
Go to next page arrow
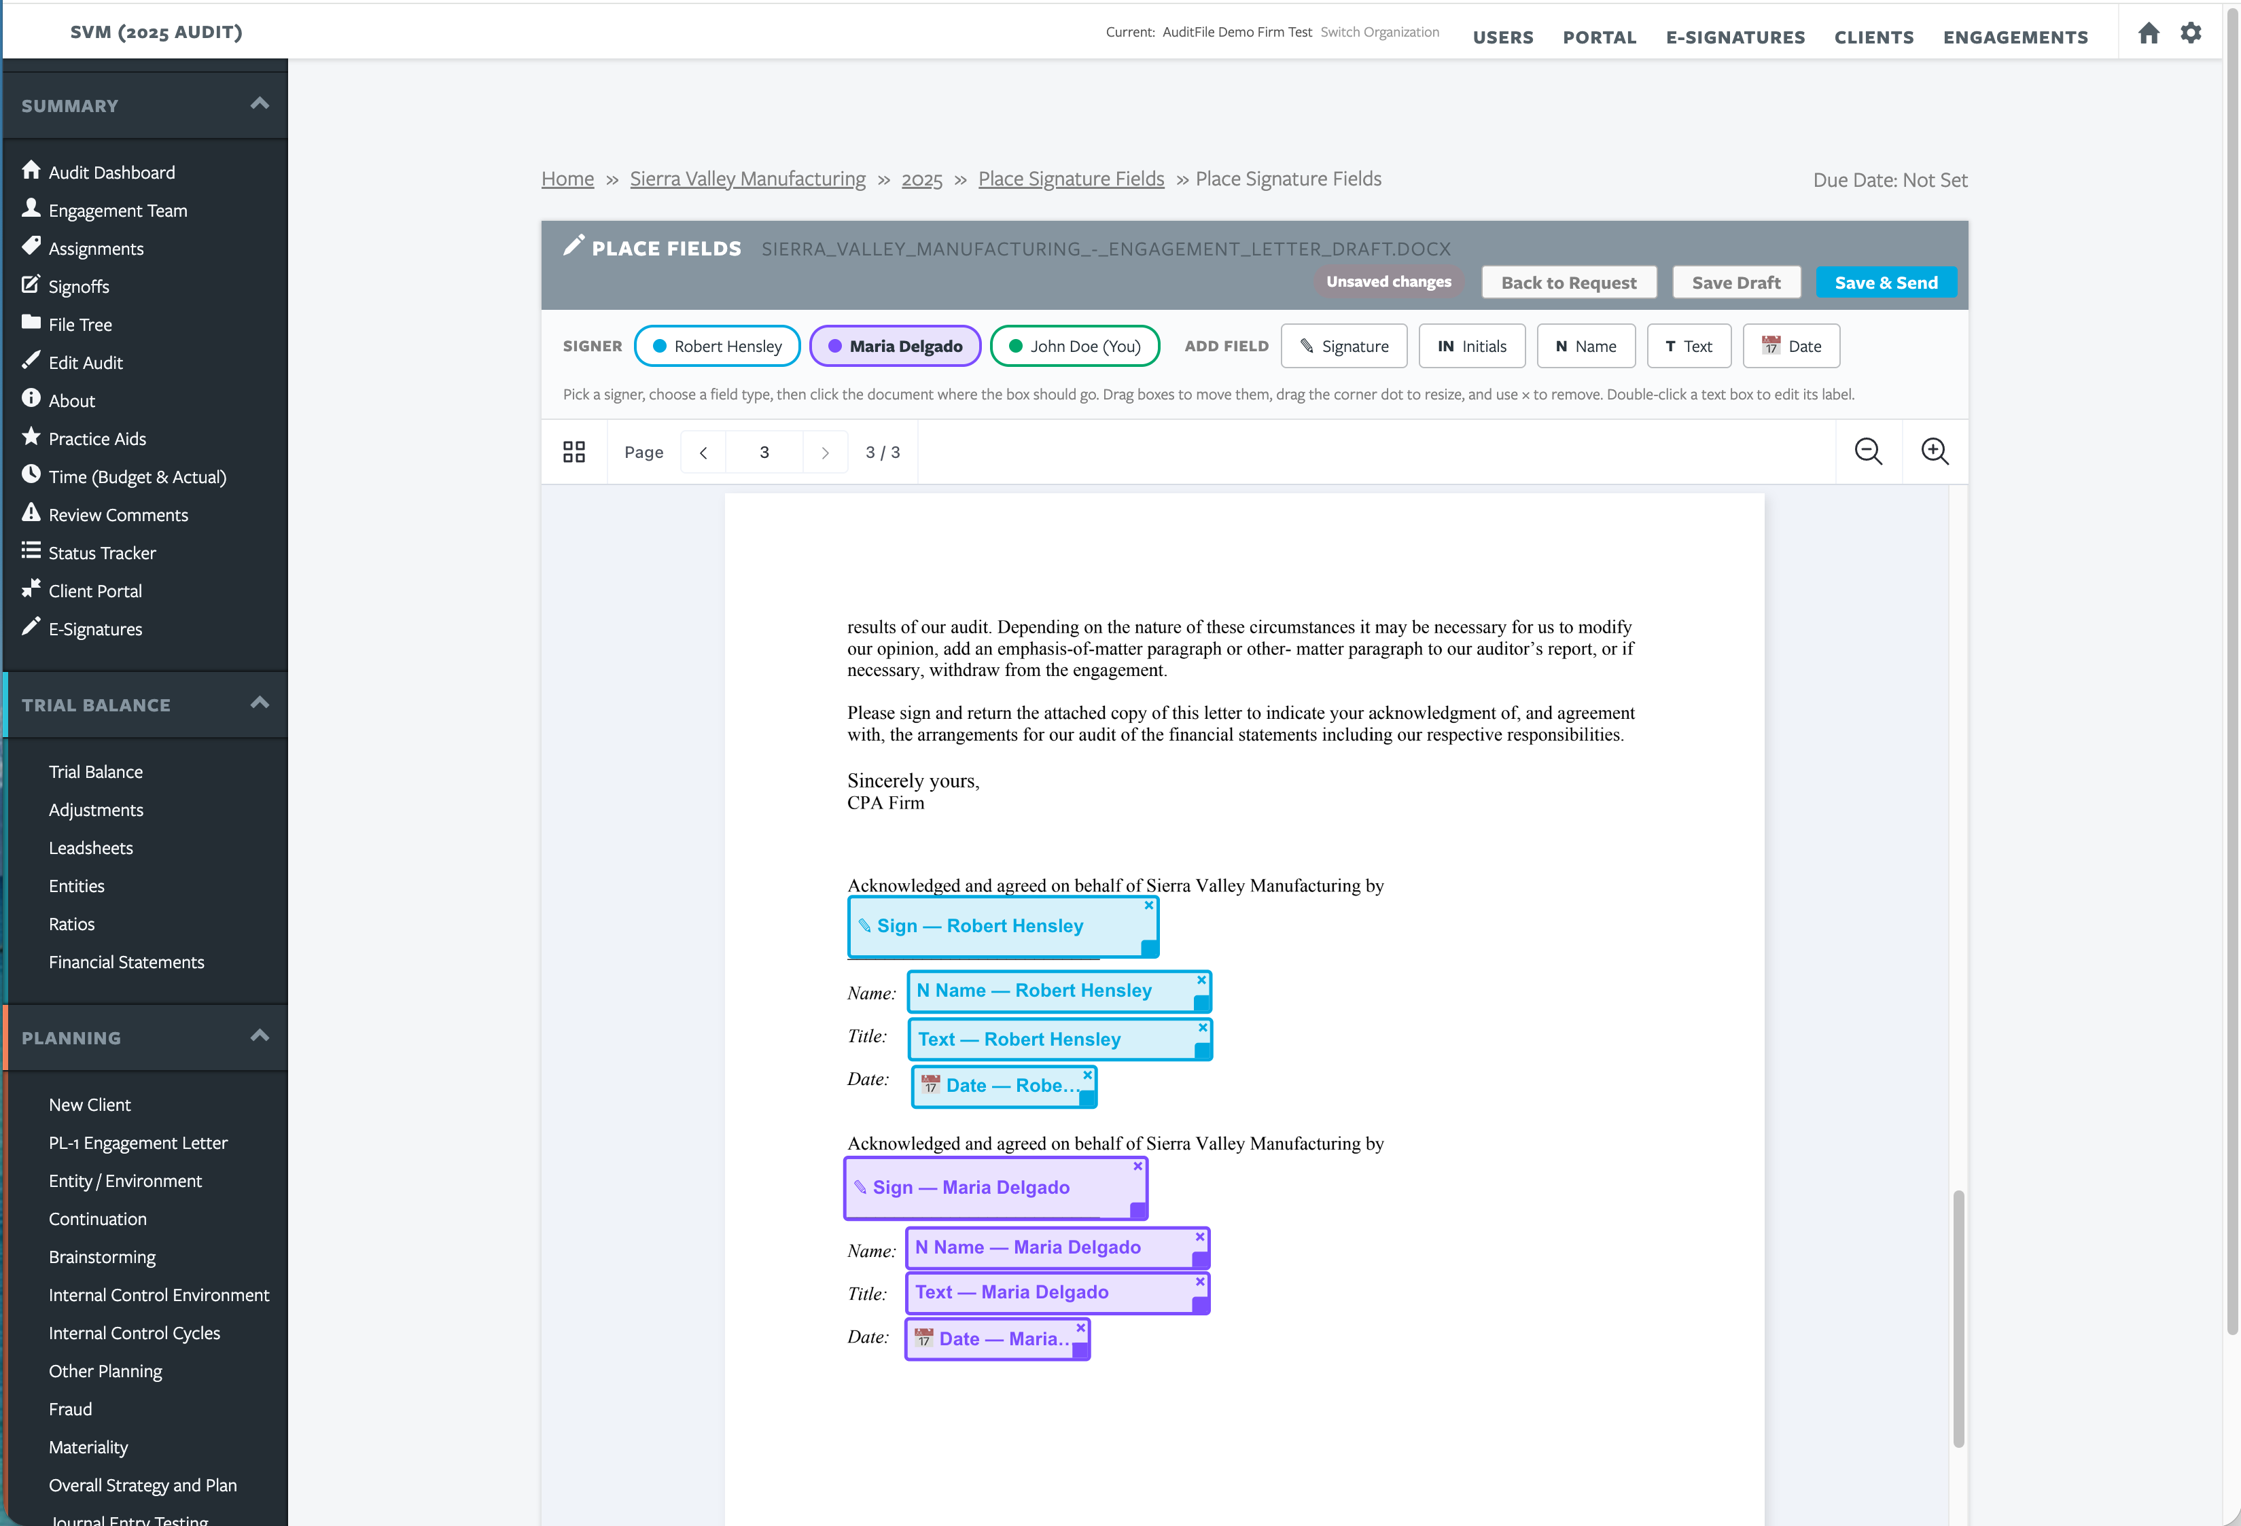click(x=824, y=452)
